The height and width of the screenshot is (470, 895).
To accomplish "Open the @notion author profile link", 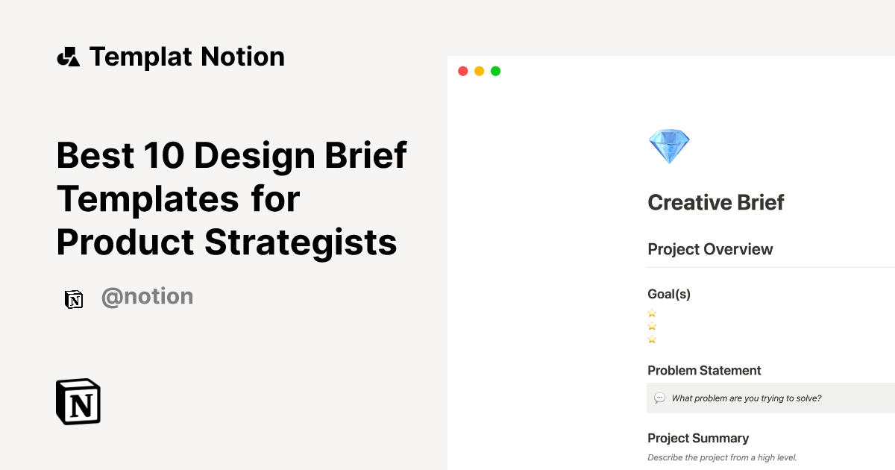I will tap(147, 296).
